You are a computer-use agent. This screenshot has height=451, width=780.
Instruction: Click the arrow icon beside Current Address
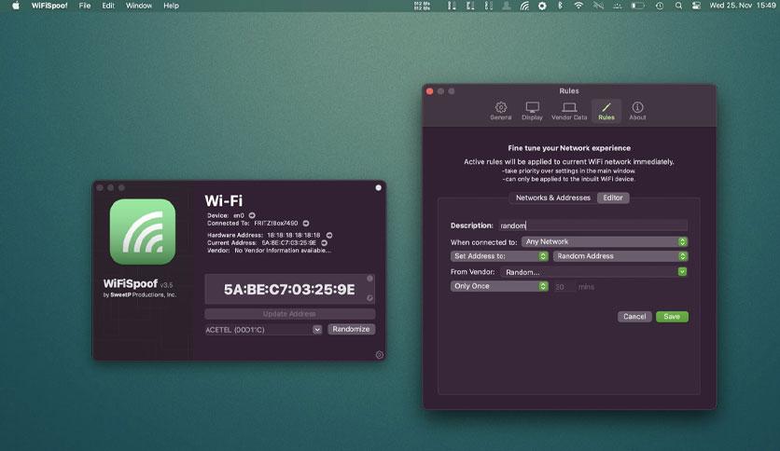pyautogui.click(x=325, y=243)
